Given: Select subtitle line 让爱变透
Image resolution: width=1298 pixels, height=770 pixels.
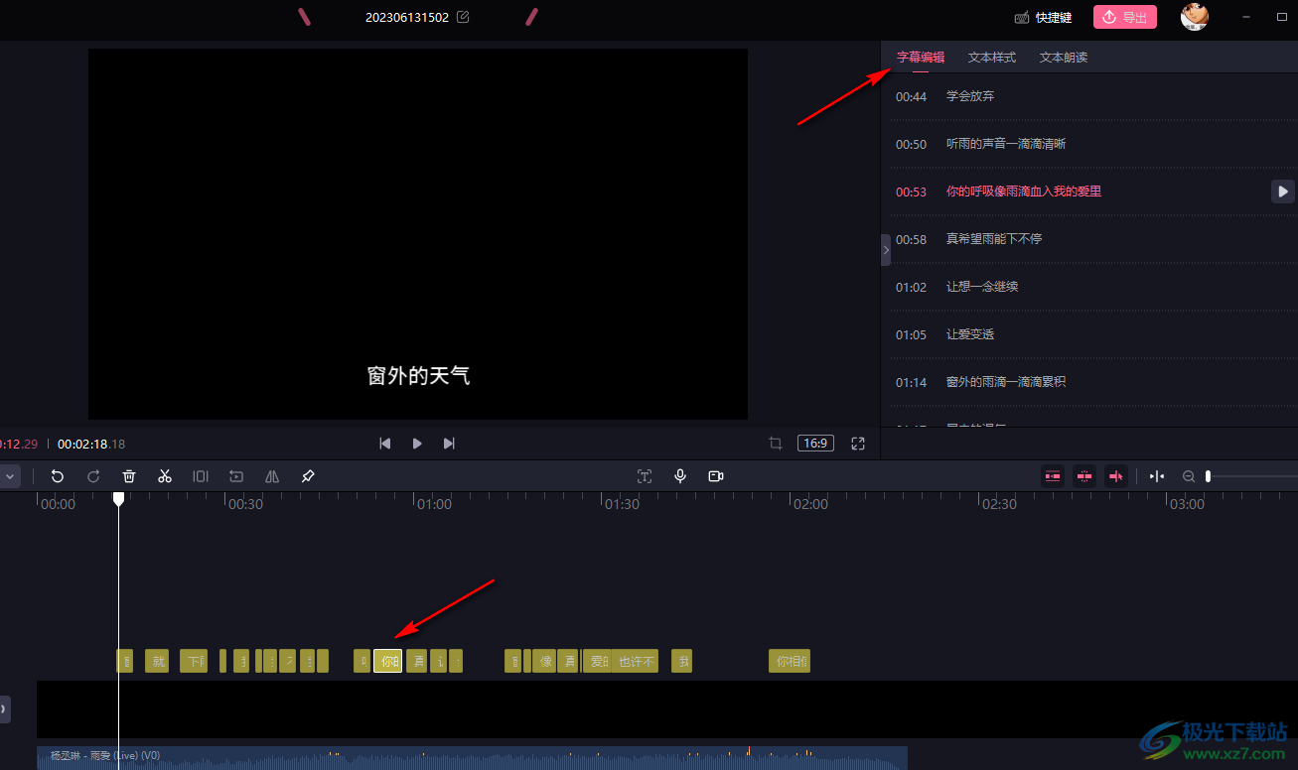Looking at the screenshot, I should tap(970, 334).
